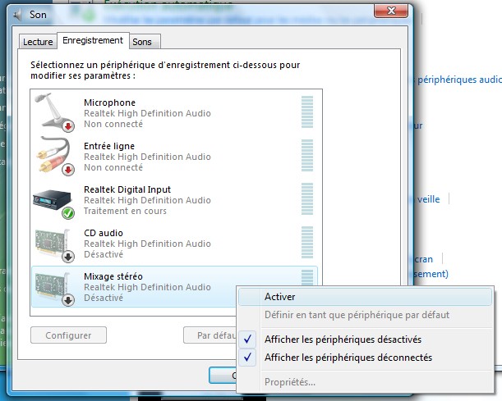The image size is (502, 401).
Task: Select Définir en tant que périphérique par défaut
Action: [357, 315]
